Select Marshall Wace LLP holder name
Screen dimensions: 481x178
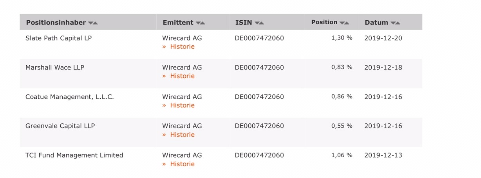(x=55, y=68)
